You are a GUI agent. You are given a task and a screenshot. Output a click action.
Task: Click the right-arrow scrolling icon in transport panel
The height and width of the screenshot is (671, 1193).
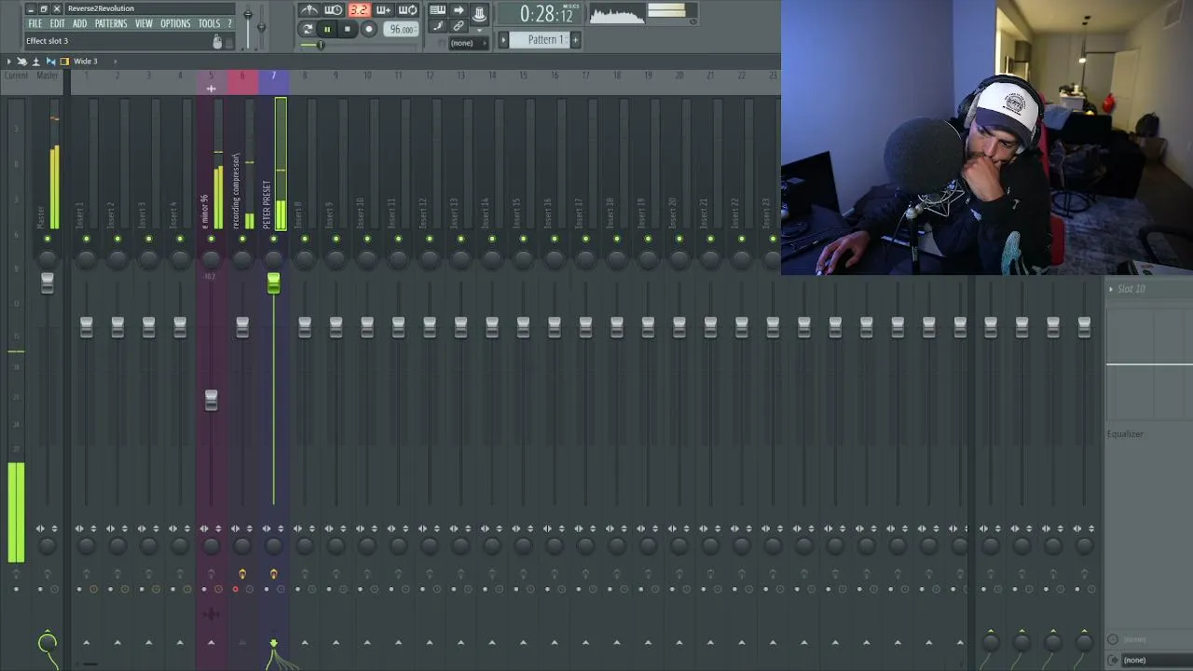pyautogui.click(x=459, y=10)
